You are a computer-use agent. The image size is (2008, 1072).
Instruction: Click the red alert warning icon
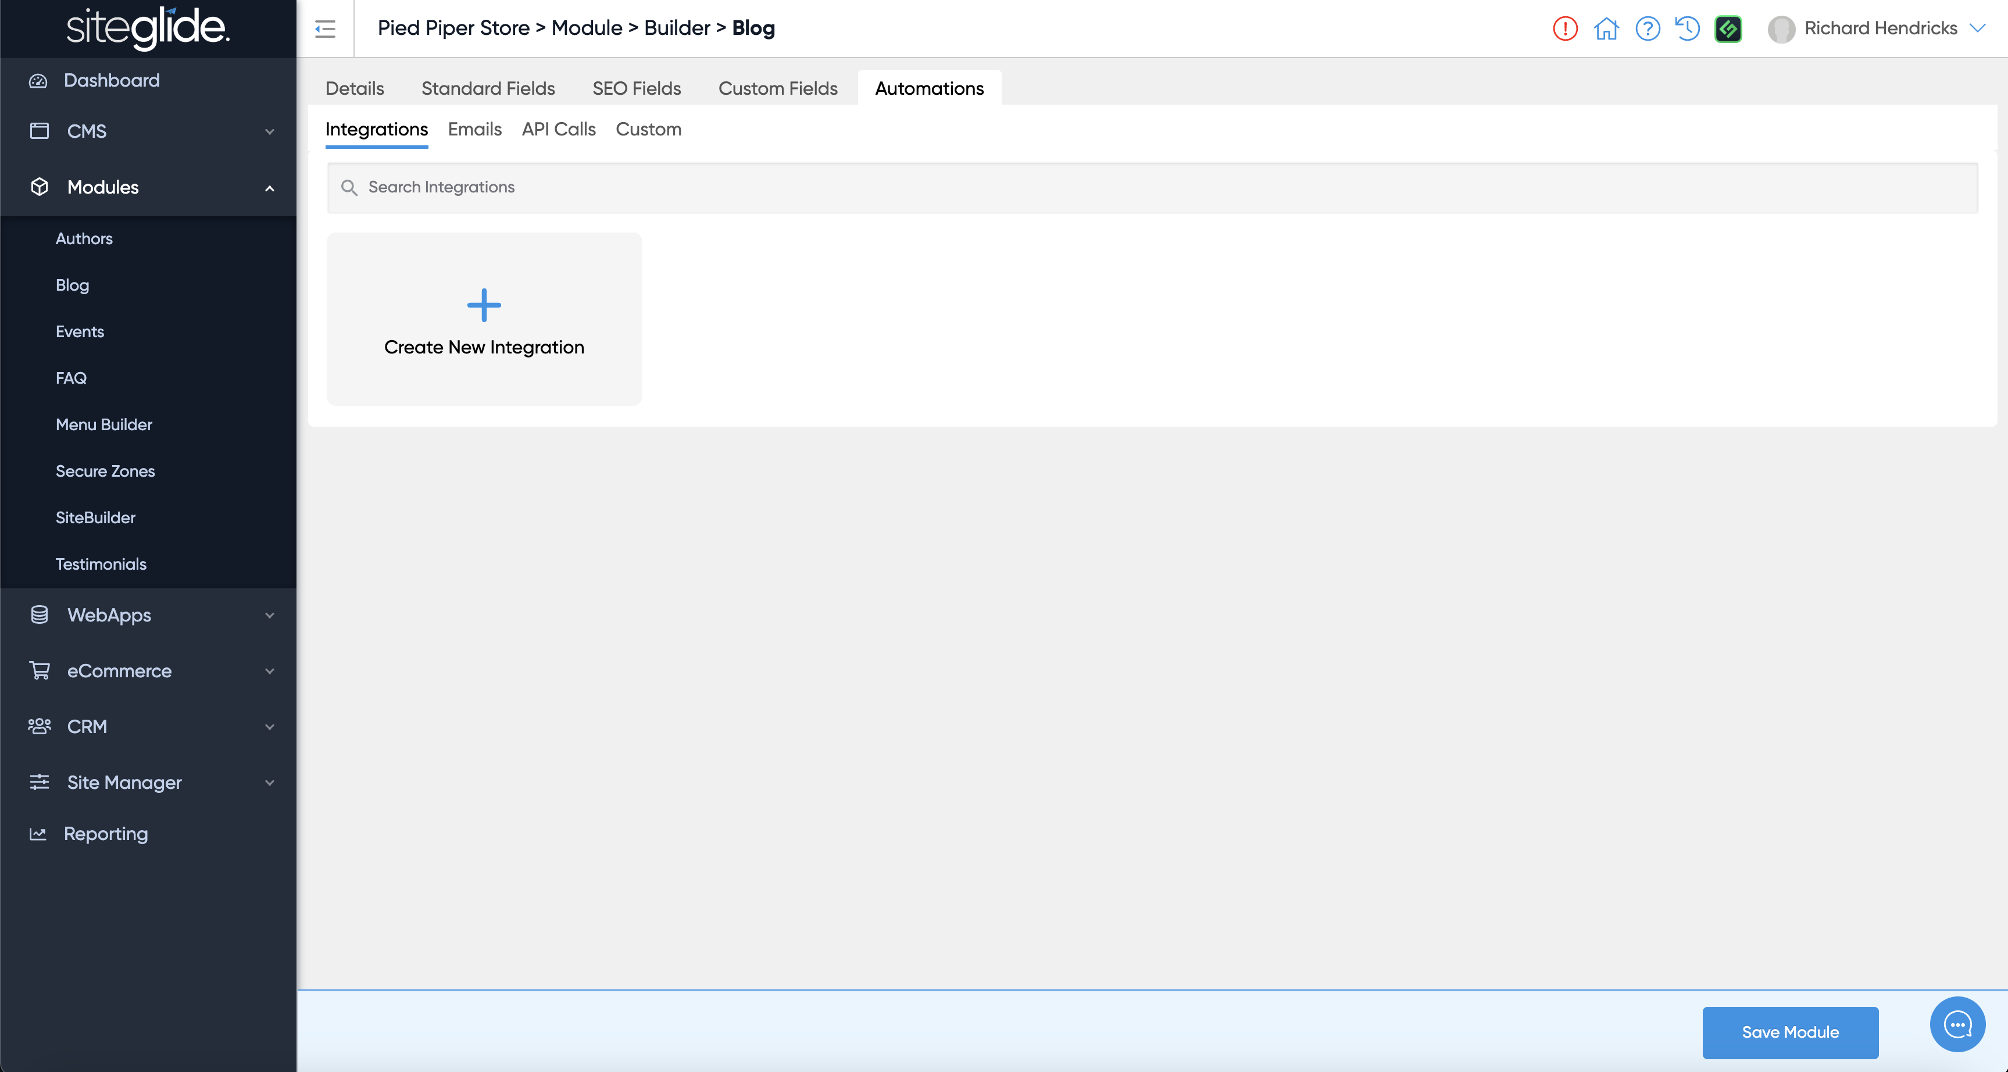click(1564, 29)
